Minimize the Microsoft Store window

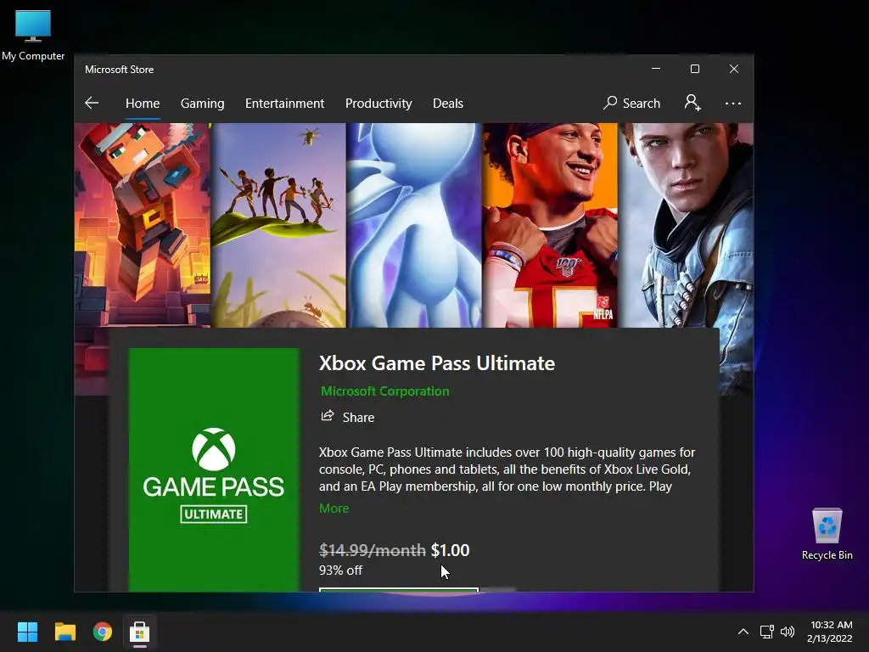656,69
